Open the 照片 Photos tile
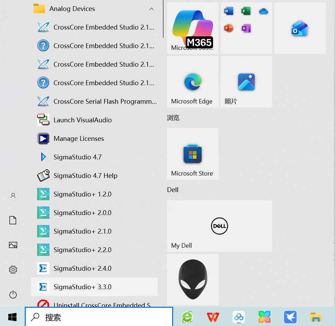 tap(246, 82)
